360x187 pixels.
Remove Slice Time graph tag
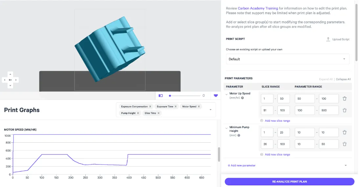(159, 113)
